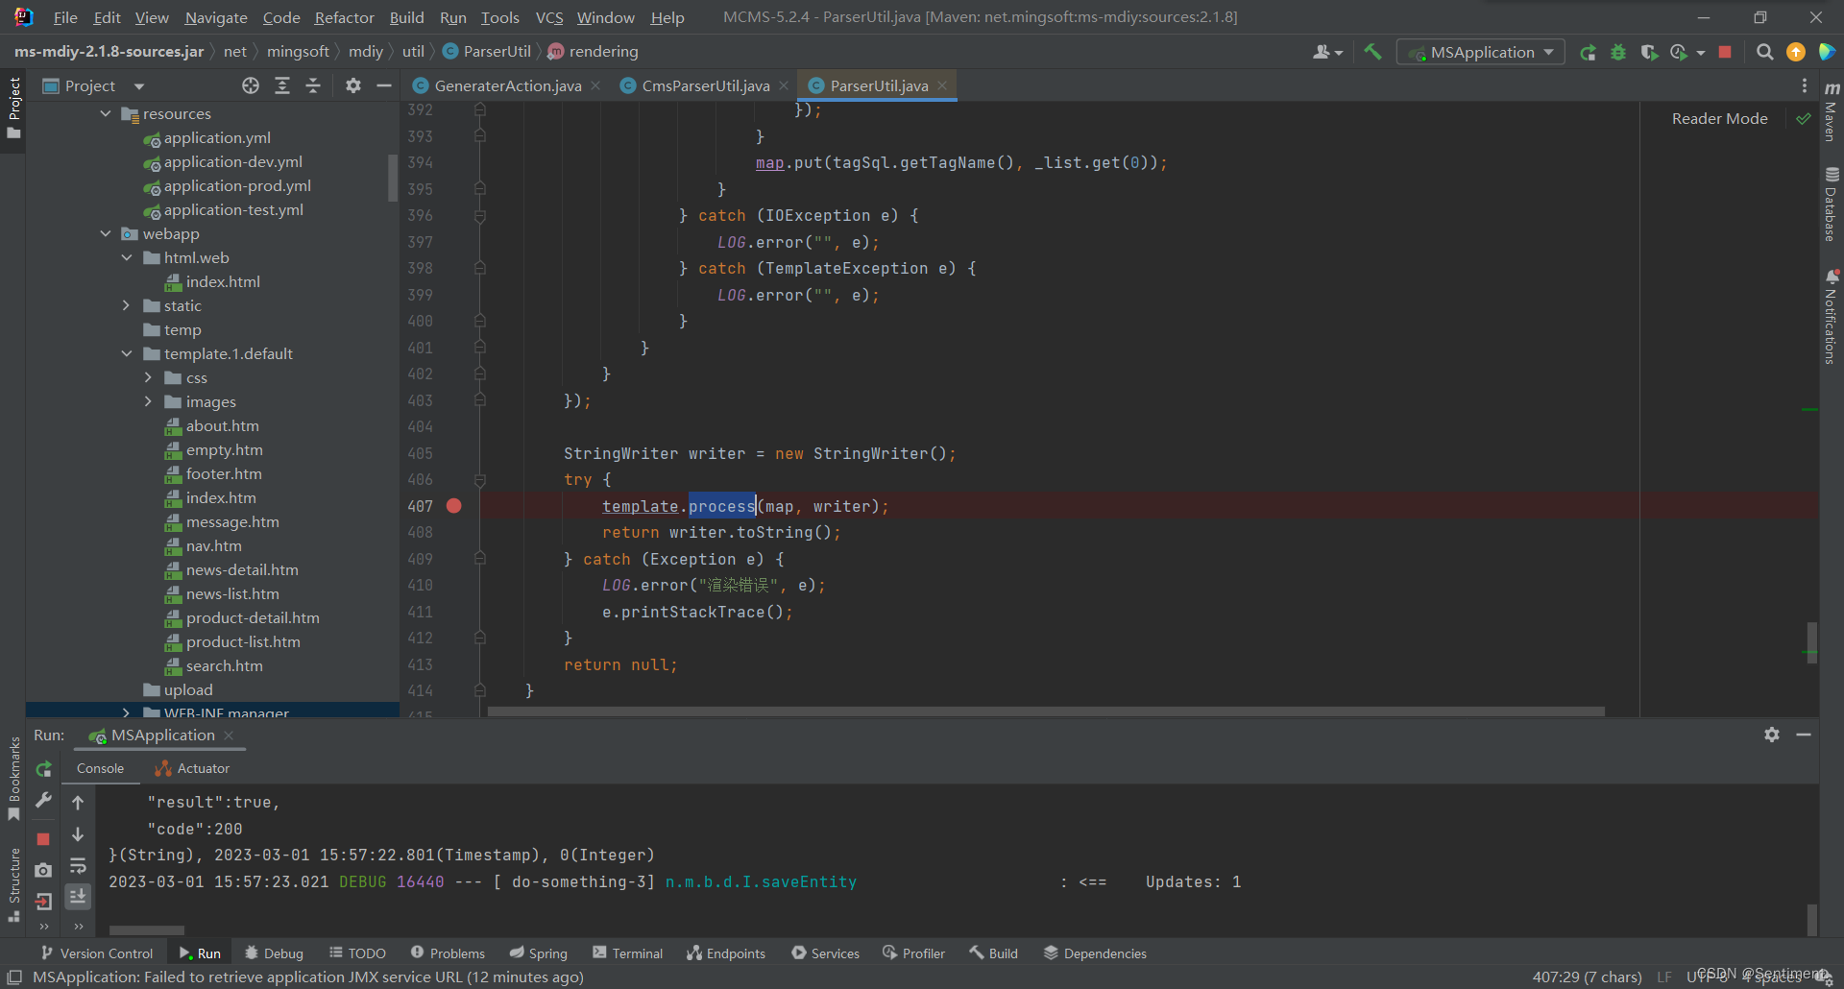Open the Refactor menu

[344, 17]
